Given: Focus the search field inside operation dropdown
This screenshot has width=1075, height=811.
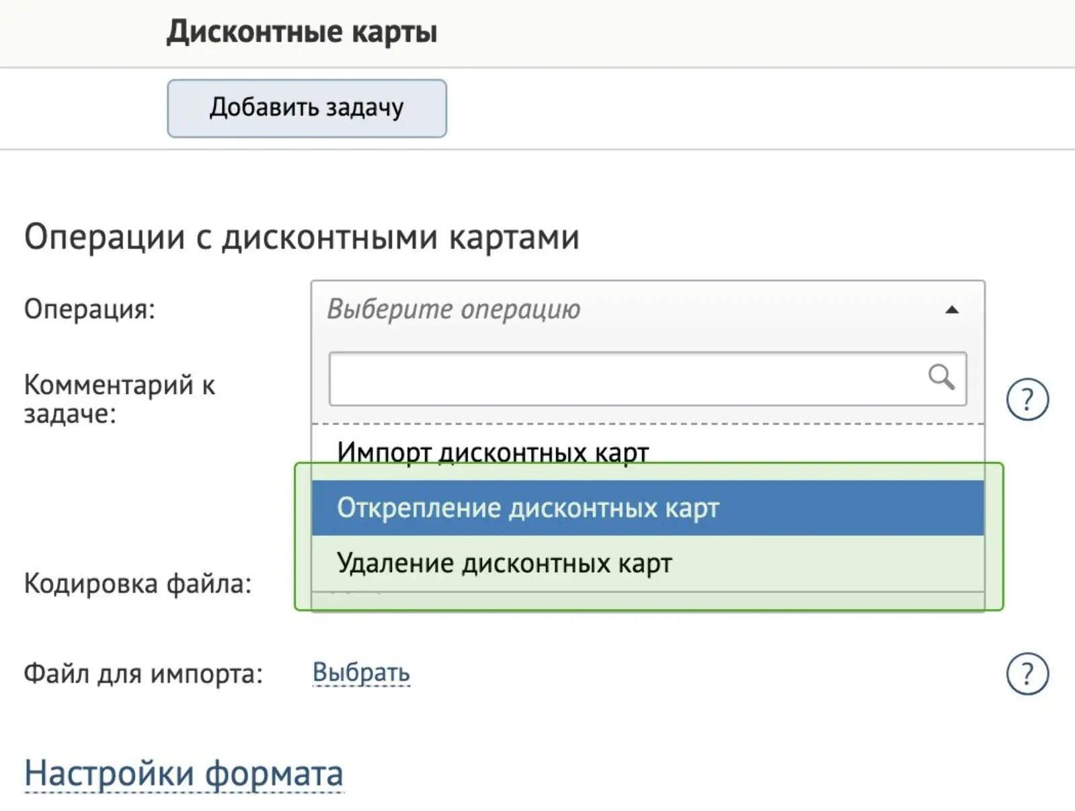Looking at the screenshot, I should coord(647,379).
